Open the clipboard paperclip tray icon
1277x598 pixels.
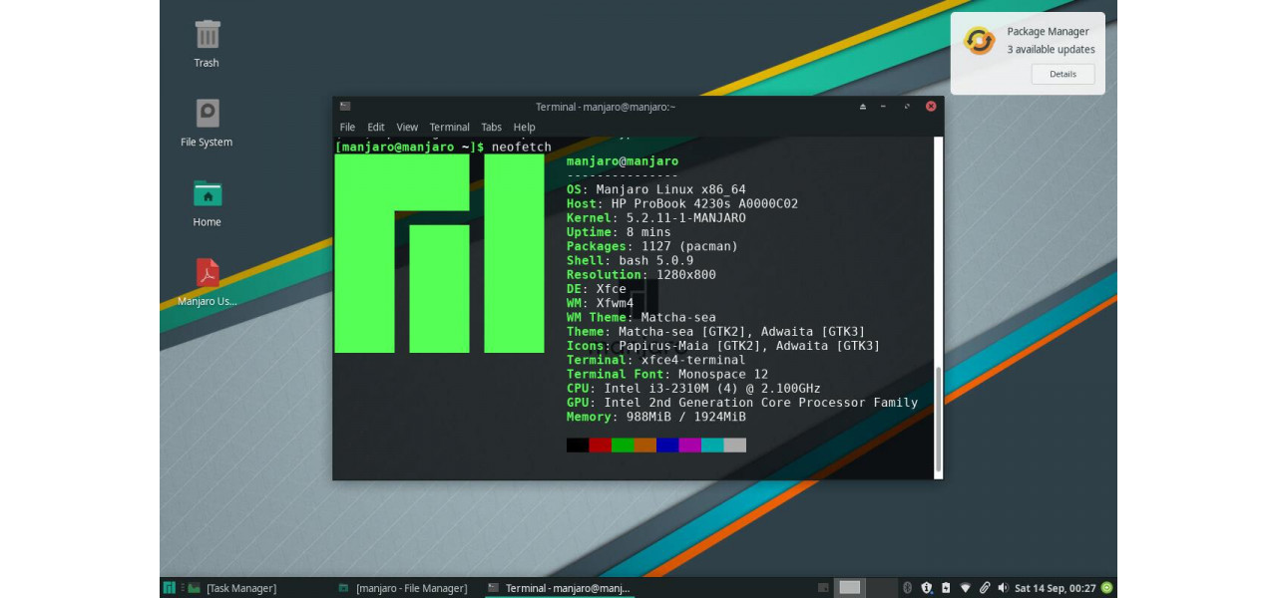click(x=985, y=588)
